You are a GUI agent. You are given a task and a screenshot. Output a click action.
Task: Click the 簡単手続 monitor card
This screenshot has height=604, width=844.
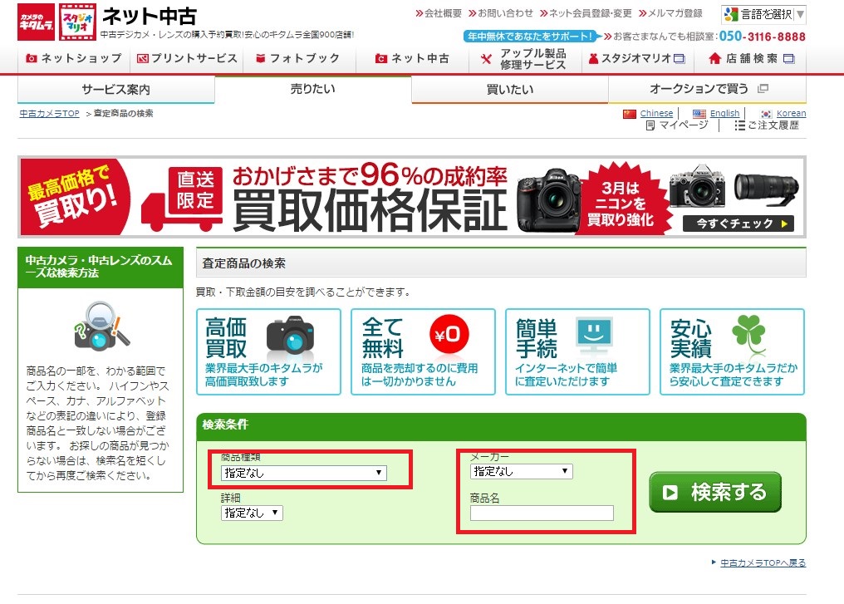577,351
